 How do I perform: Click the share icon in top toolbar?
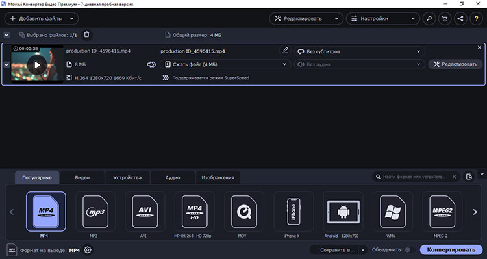click(460, 19)
